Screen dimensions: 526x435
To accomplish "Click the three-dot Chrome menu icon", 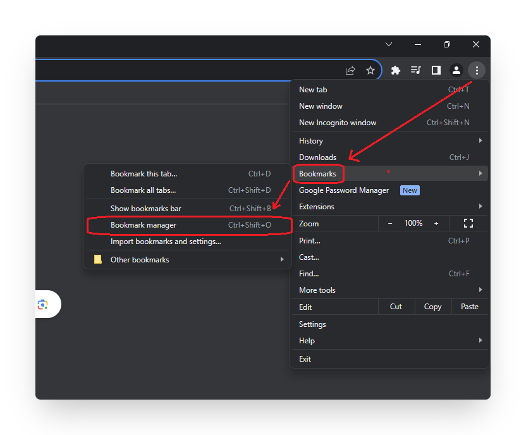I will [x=477, y=70].
